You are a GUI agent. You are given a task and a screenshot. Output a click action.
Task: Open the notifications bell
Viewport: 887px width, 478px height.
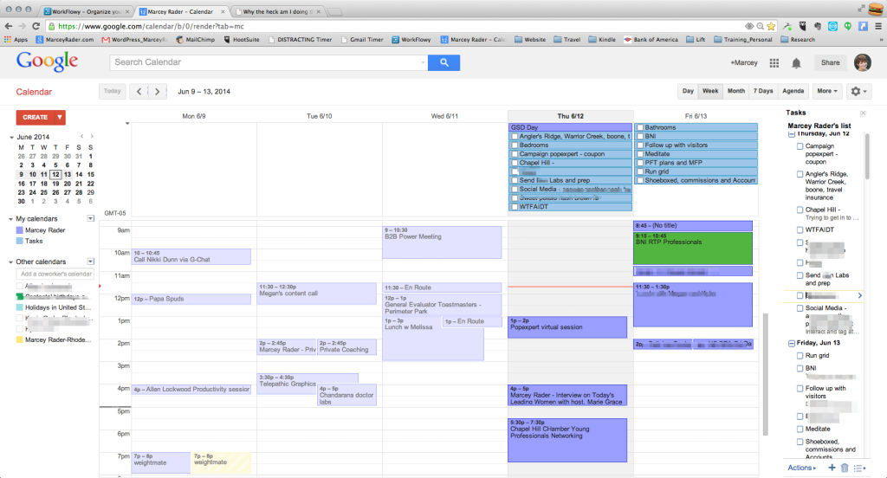pyautogui.click(x=796, y=63)
